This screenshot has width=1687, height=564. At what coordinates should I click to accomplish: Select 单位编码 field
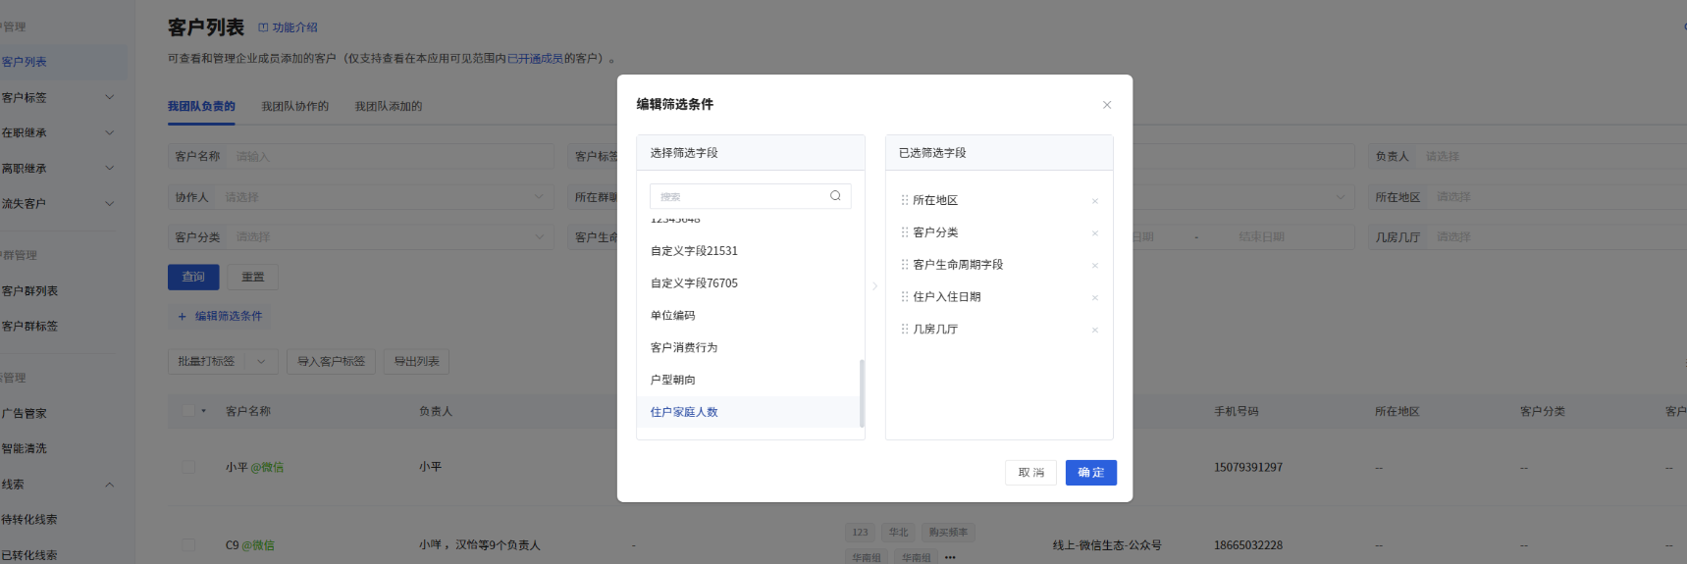coord(751,316)
